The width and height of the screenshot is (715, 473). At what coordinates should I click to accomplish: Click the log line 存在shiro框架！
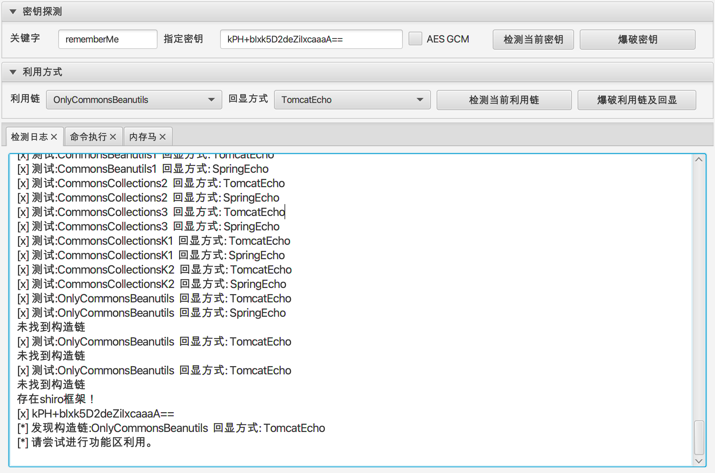(x=56, y=399)
